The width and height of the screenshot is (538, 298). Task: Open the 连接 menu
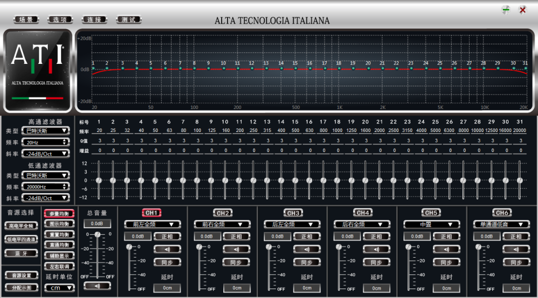coord(94,19)
